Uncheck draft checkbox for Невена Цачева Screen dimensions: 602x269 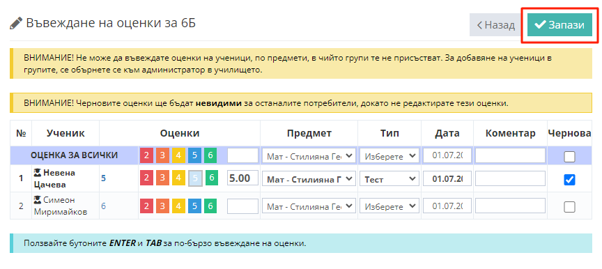[569, 180]
